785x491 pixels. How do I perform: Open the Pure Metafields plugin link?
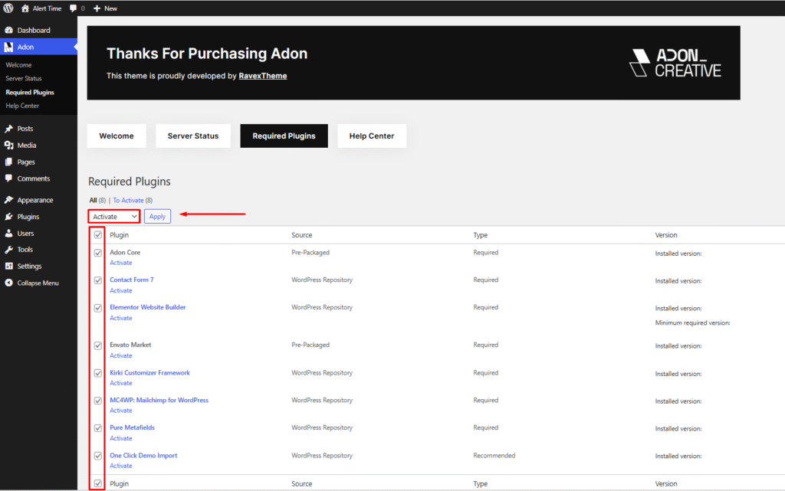[x=132, y=428]
